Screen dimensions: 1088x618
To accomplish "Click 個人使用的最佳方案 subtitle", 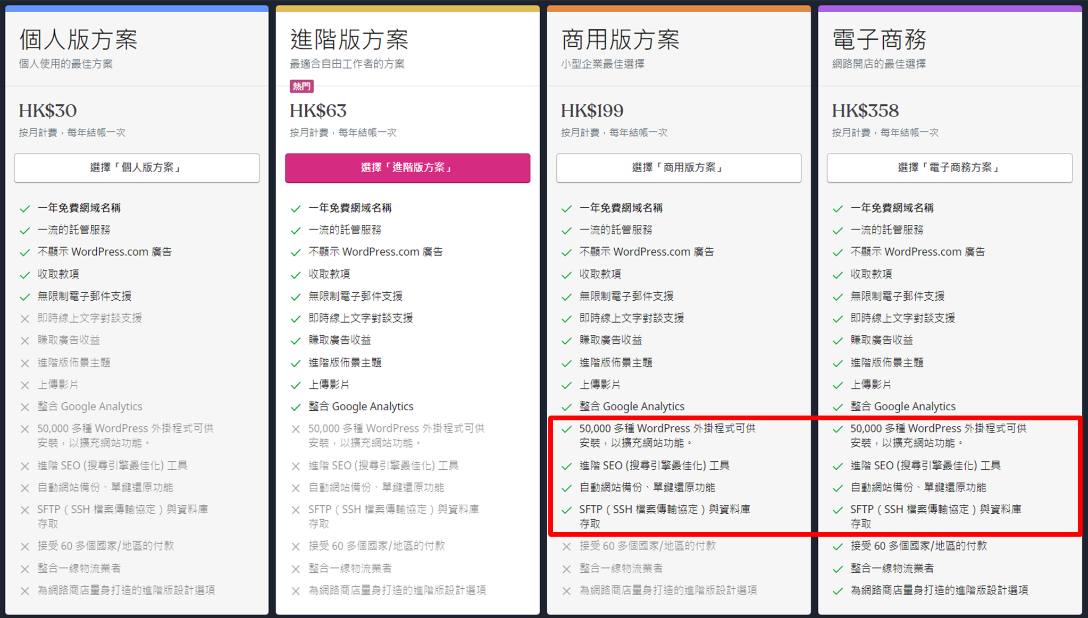I will (x=66, y=64).
